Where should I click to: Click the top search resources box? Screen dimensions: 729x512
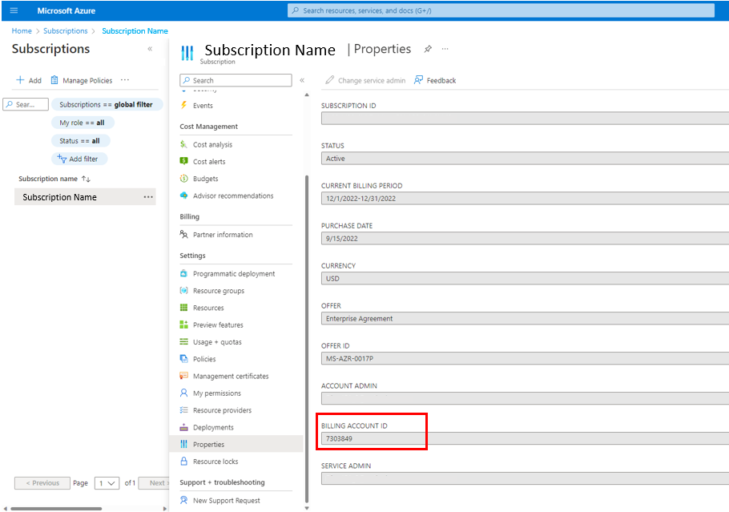[x=501, y=10]
